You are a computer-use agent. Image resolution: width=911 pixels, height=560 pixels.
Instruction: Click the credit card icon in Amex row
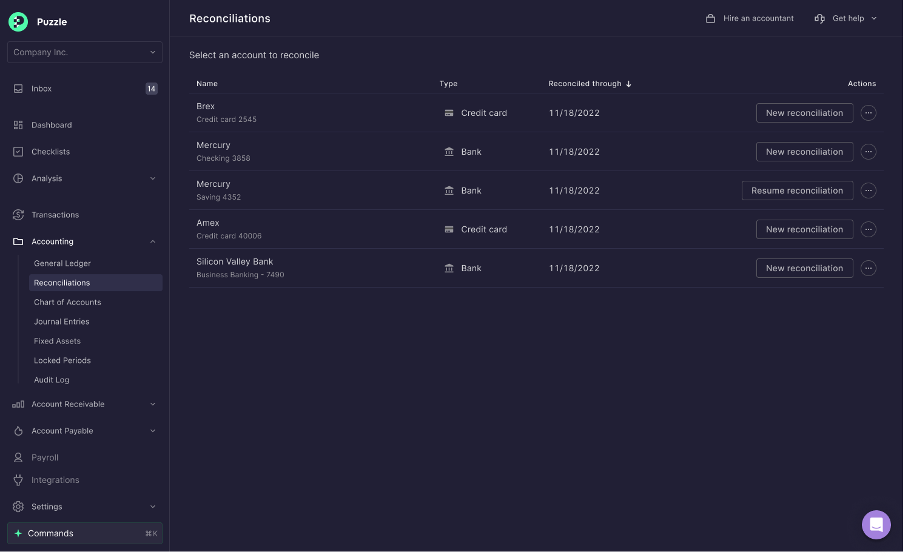tap(449, 229)
